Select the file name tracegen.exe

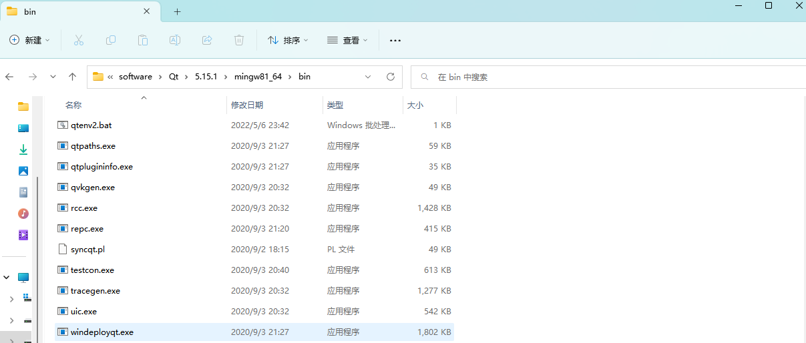tap(95, 290)
